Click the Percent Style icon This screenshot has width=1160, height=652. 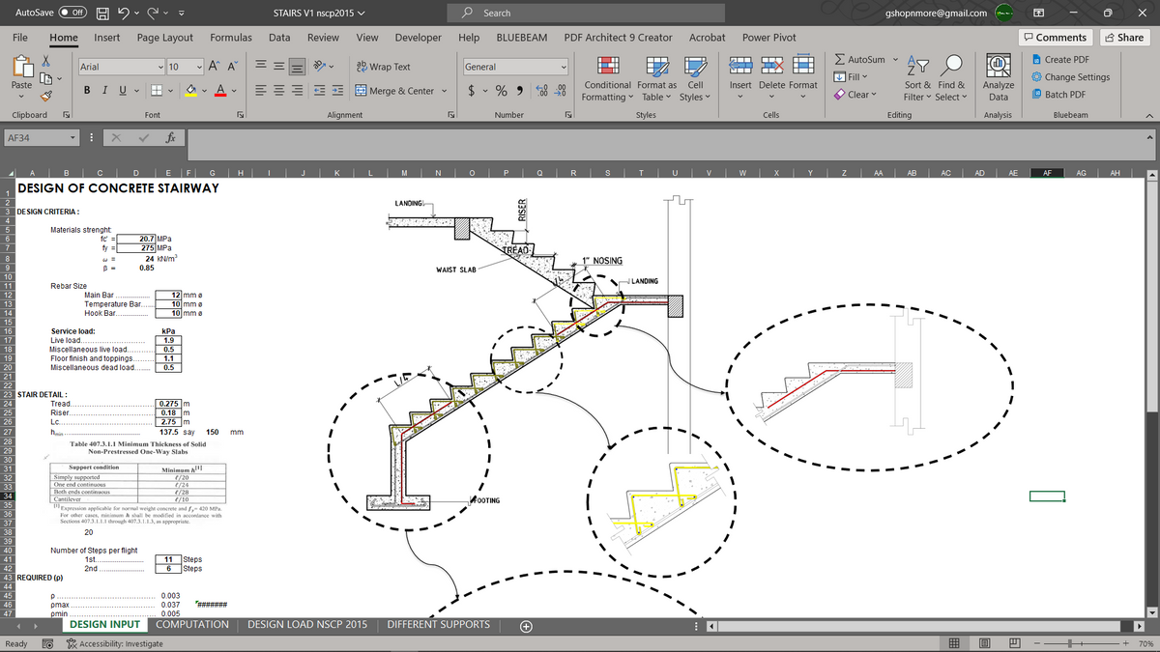click(503, 91)
